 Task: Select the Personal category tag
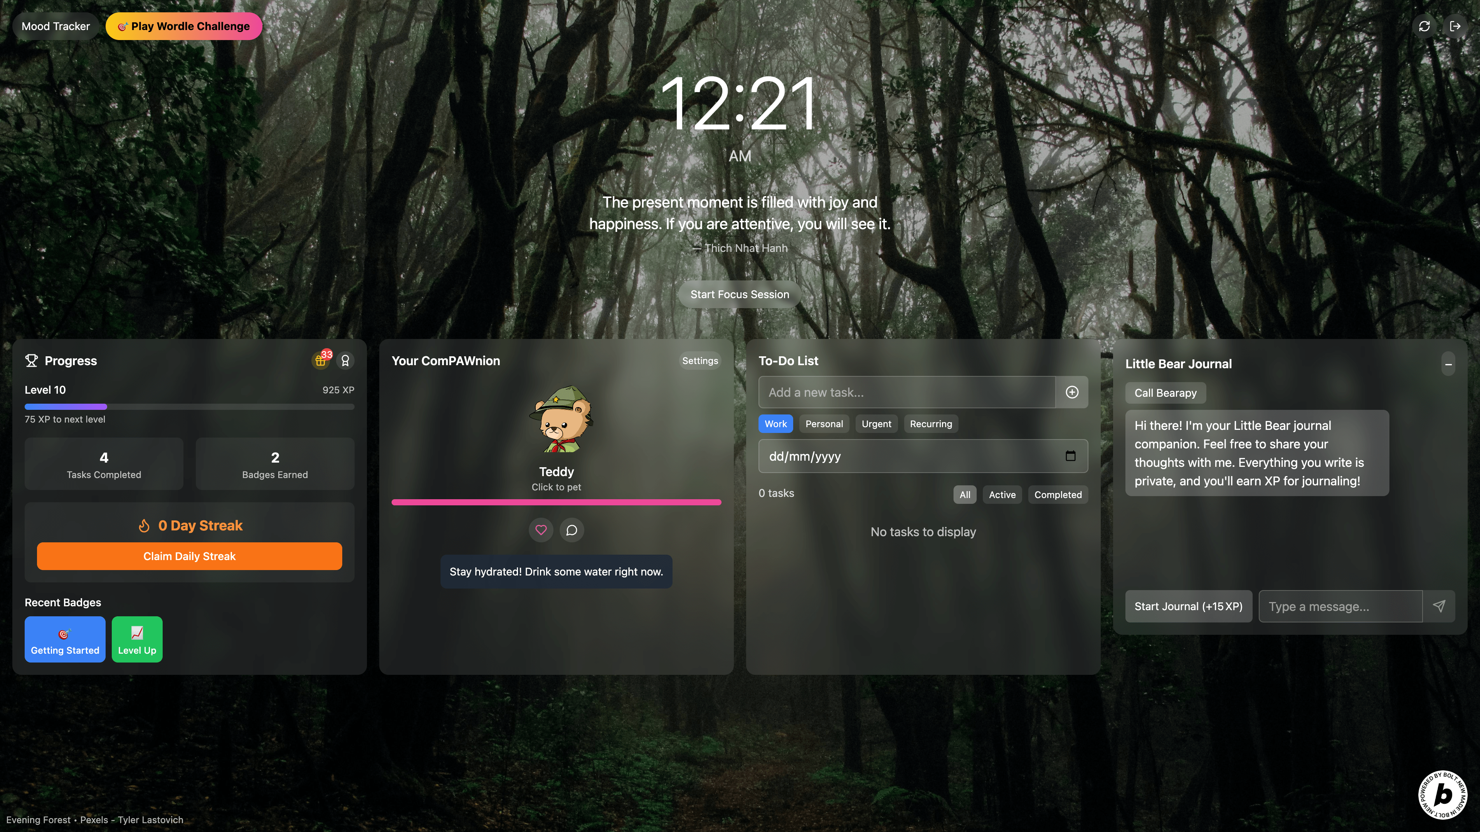point(824,424)
